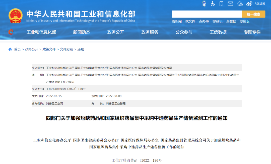Open 文件发布 in the breadcrumb trail

point(66,50)
